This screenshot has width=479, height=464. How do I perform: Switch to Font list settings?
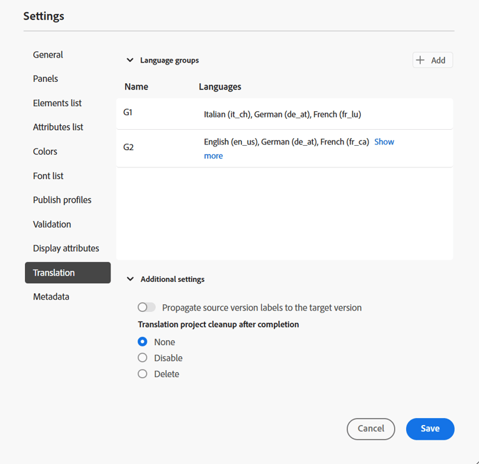49,176
